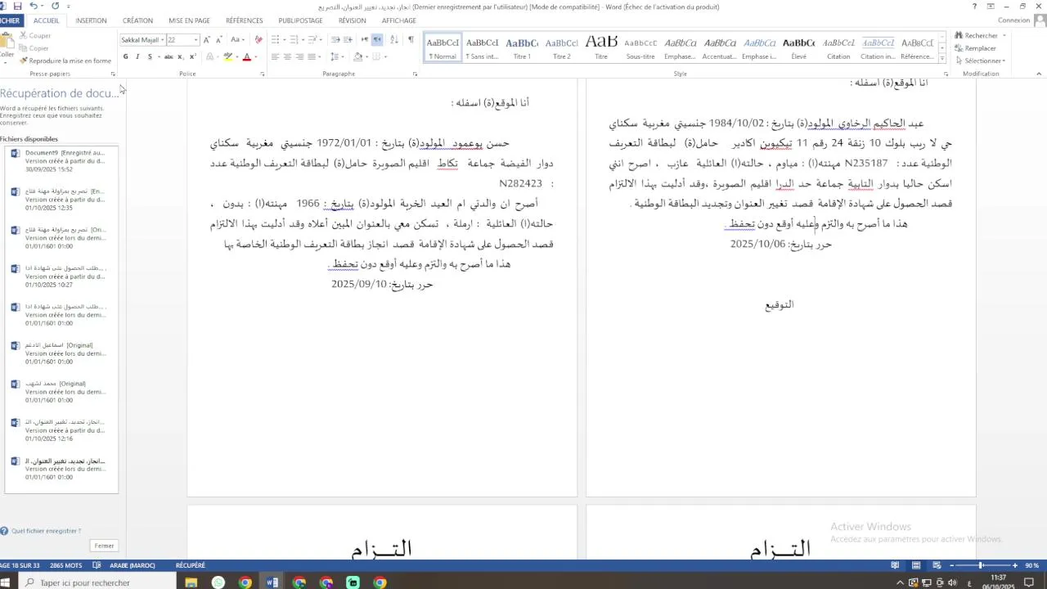Click the Windows taskbar search box
The image size is (1047, 589).
point(97,582)
